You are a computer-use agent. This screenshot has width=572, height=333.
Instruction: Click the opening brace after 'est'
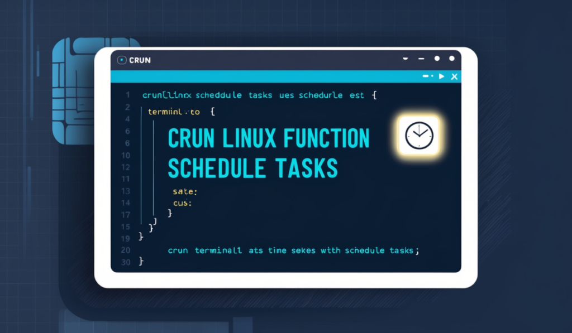374,95
